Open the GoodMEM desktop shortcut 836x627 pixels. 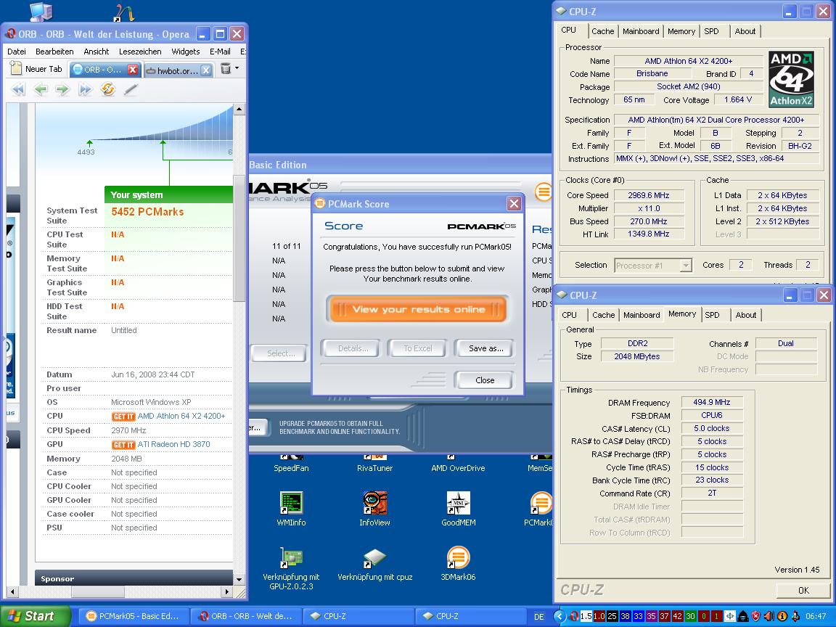coord(458,509)
